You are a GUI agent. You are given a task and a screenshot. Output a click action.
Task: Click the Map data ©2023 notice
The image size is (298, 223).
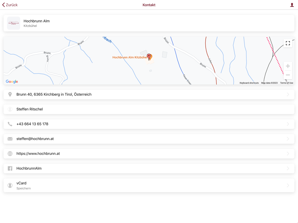click(269, 83)
